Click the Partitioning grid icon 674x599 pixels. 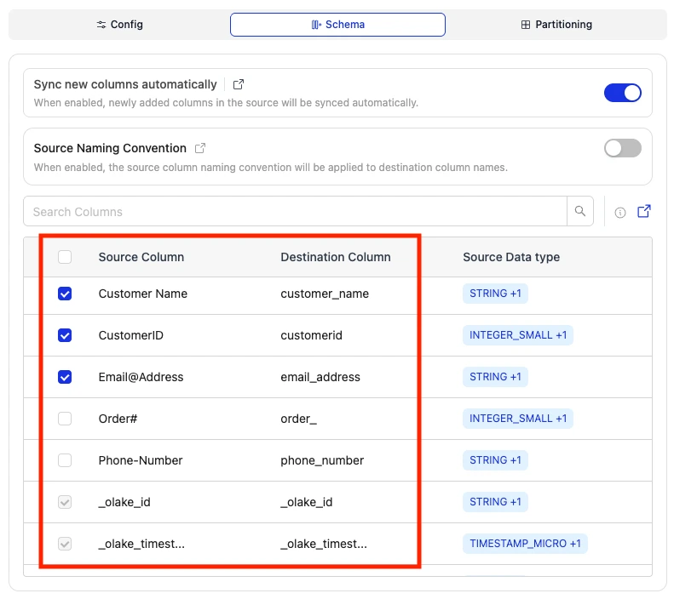(x=525, y=25)
